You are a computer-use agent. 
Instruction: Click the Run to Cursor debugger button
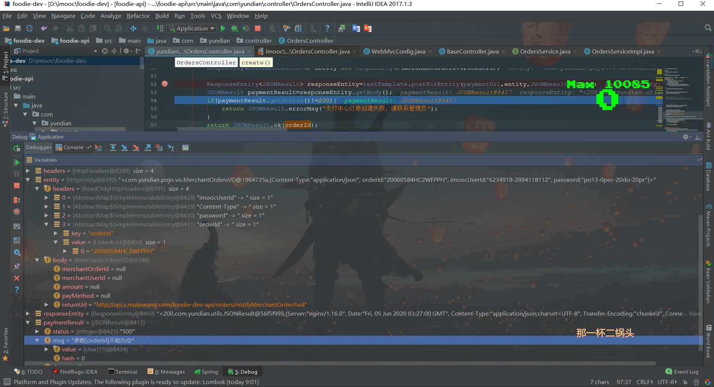(171, 148)
